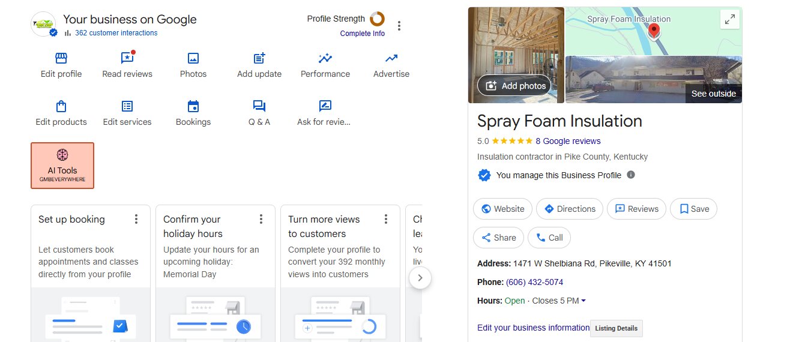Image resolution: width=802 pixels, height=342 pixels.
Task: Click the Listing Details button
Action: tap(617, 328)
